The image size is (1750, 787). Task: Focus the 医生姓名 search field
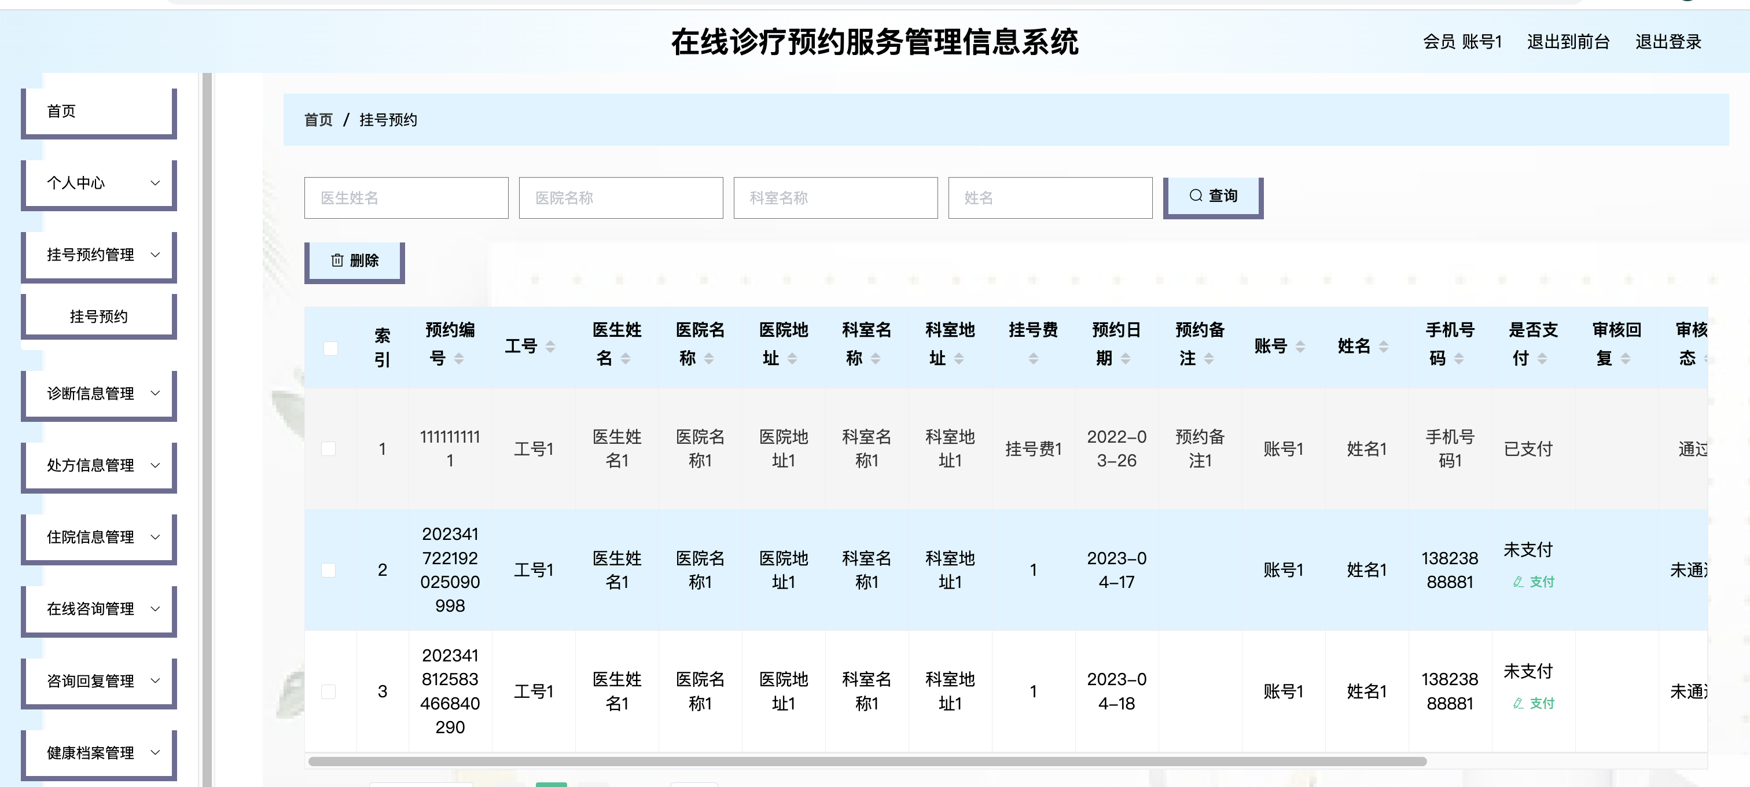406,198
